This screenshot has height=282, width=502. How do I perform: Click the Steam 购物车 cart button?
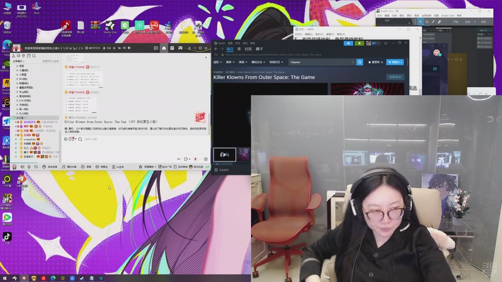click(x=395, y=62)
